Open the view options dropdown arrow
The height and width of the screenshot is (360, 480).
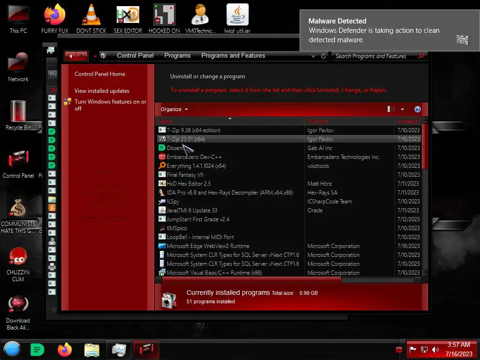(x=402, y=109)
